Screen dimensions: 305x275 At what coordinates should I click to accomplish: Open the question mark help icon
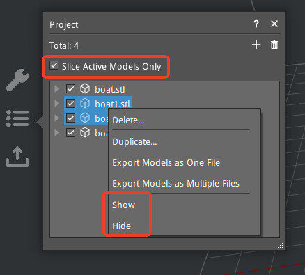[x=256, y=24]
